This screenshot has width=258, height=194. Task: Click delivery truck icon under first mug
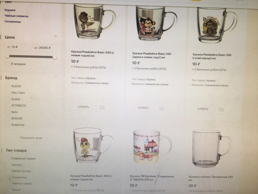coord(102,108)
